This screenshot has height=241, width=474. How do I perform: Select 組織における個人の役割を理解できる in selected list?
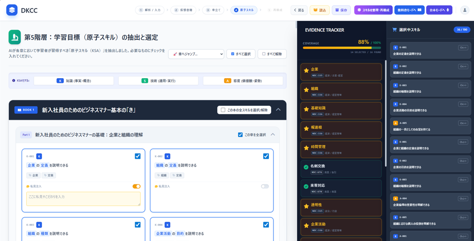[430, 220]
